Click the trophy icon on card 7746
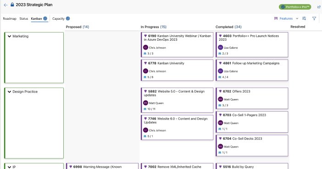 tap(145, 119)
